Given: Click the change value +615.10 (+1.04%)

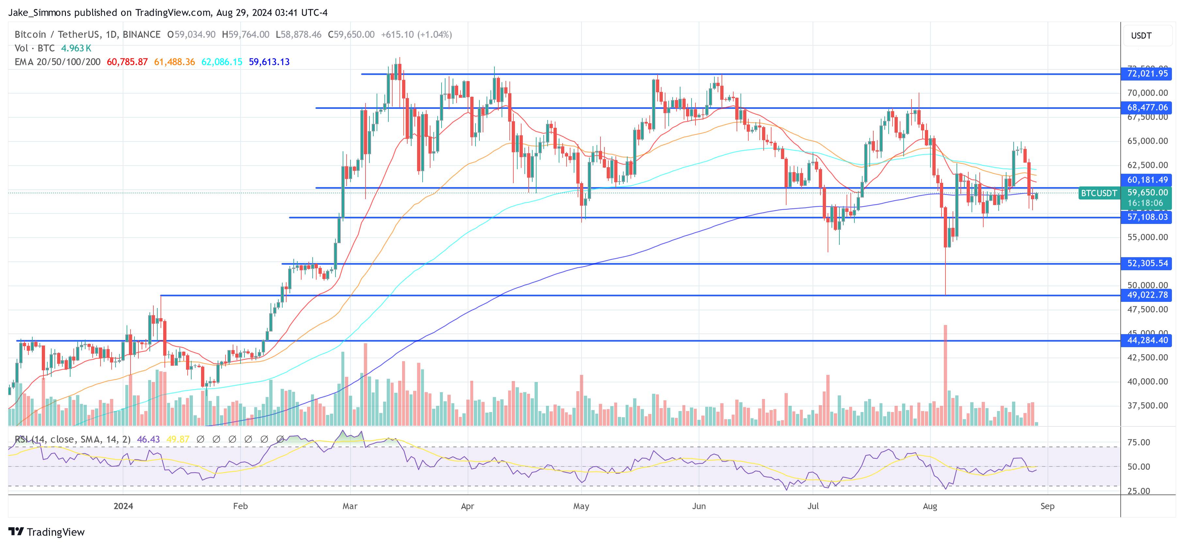Looking at the screenshot, I should 416,35.
